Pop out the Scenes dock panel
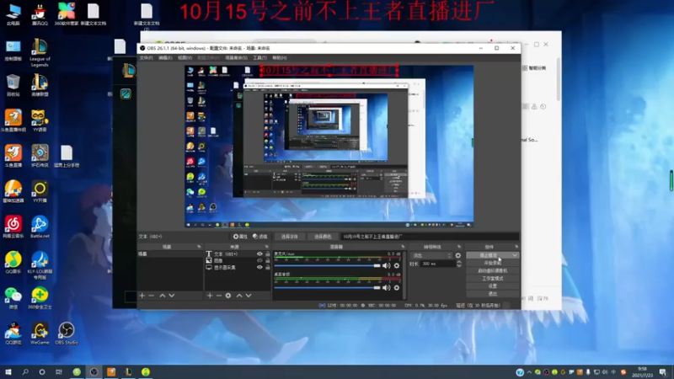Image resolution: width=674 pixels, height=379 pixels. point(199,247)
